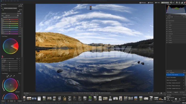Select 'Tone Wheels - Shadows wheel moved' history entry
The height and width of the screenshot is (104, 186).
[175, 83]
